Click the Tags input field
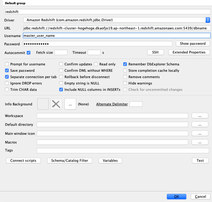 (123, 151)
